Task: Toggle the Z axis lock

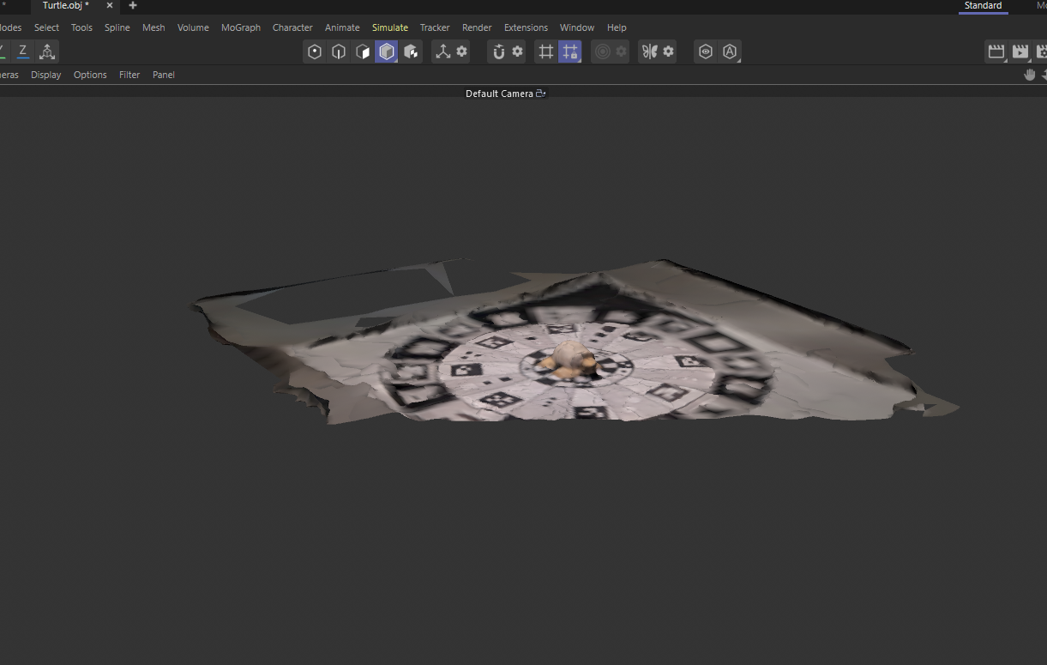Action: [x=23, y=51]
